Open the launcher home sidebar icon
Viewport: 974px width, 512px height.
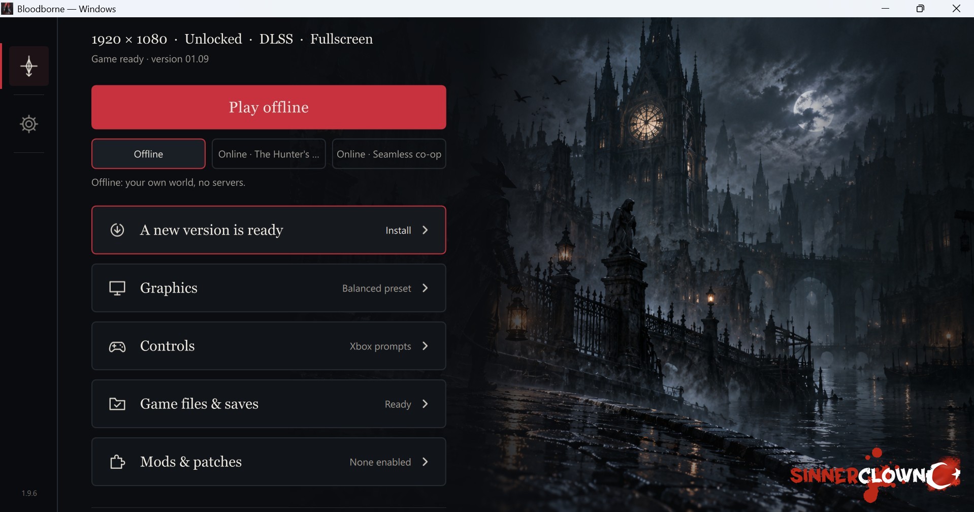(x=29, y=67)
